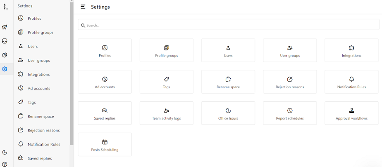382x167 pixels.
Task: Click the Saved replies icon in sidebar
Action: tap(21, 158)
